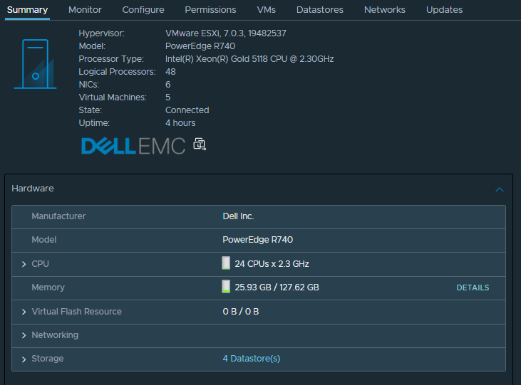The height and width of the screenshot is (385, 521).
Task: Select Virtual Flash value 0 B / 0 B
Action: 241,312
